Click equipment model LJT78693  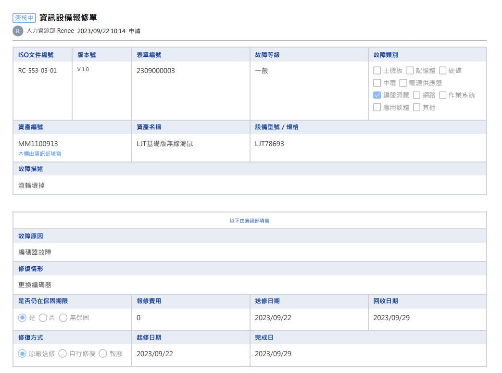[x=269, y=144]
